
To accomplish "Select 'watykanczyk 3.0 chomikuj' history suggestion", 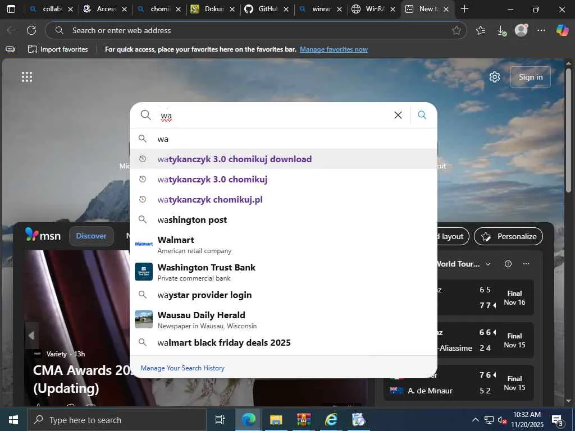I will click(284, 179).
